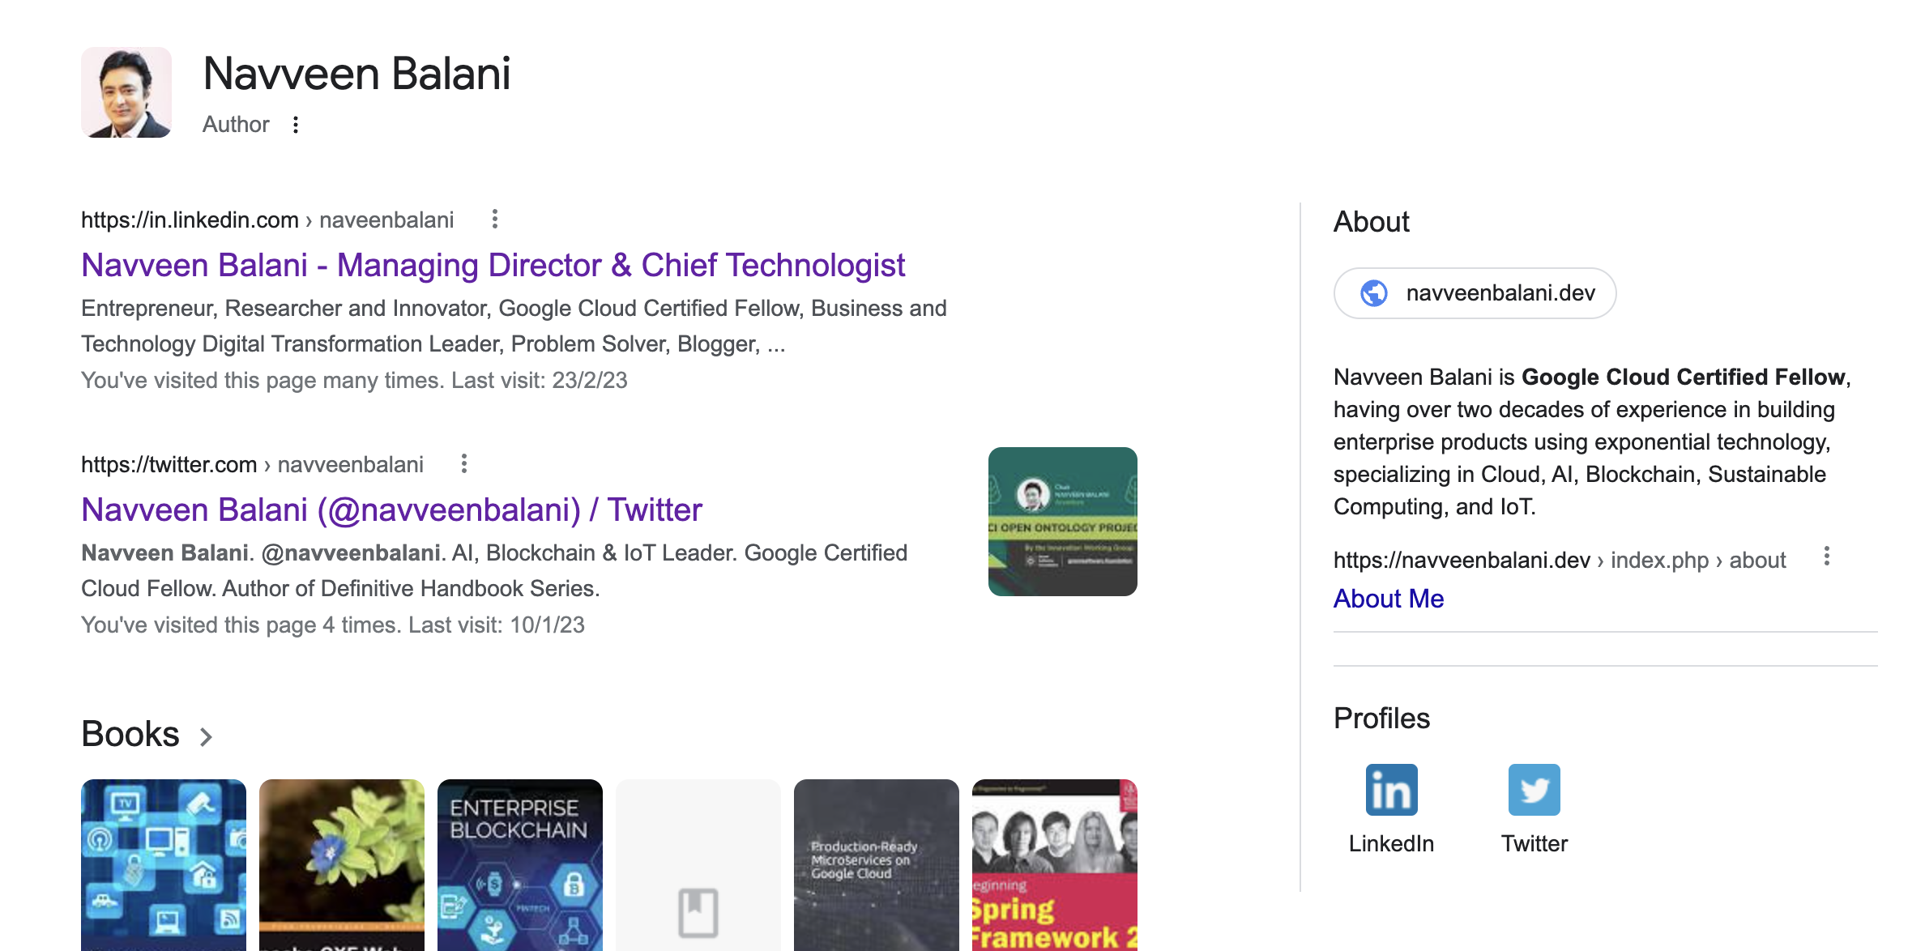The height and width of the screenshot is (951, 1925).
Task: Expand the Books section chevron
Action: point(207,736)
